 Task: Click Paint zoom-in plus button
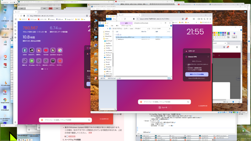click(239, 102)
